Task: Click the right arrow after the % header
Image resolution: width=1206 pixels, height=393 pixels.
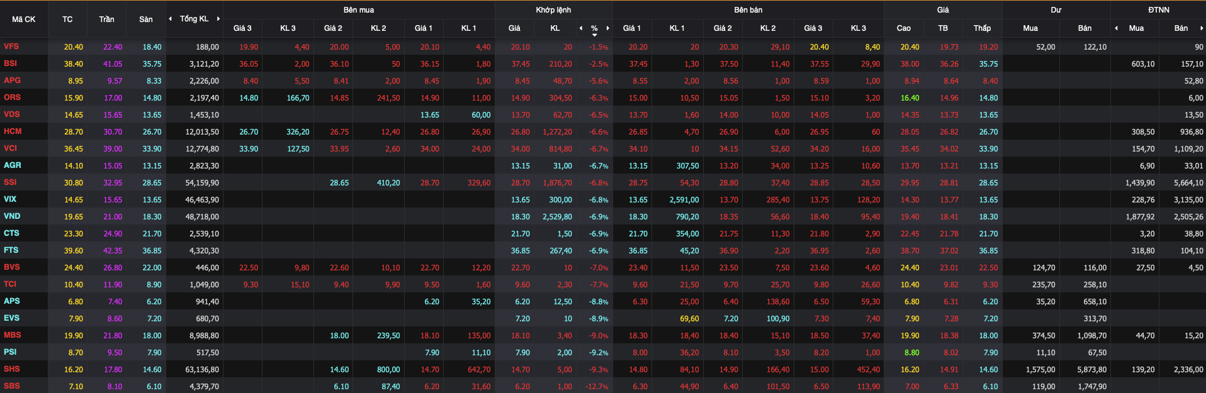Action: pos(607,28)
